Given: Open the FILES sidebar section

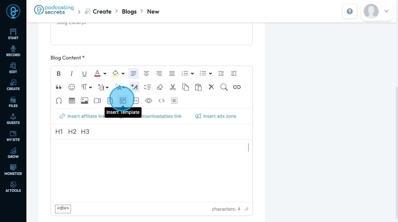Looking at the screenshot, I should [x=13, y=102].
